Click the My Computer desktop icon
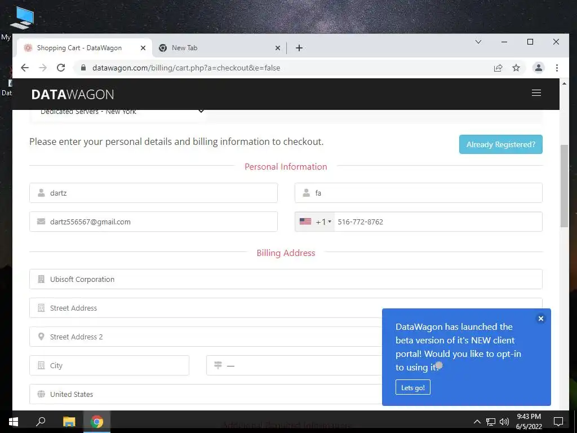This screenshot has width=577, height=433. [x=22, y=17]
